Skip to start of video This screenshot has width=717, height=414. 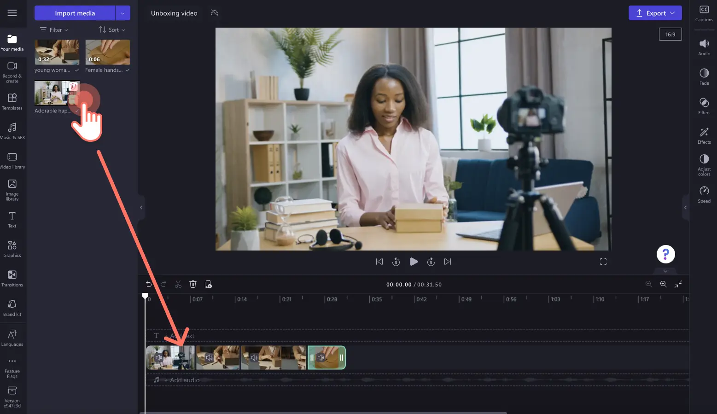click(379, 262)
